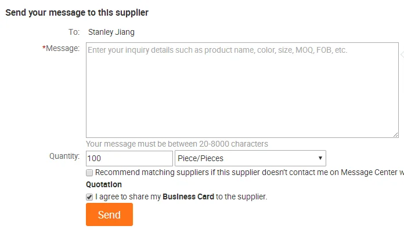The image size is (404, 233).
Task: Click the Send button
Action: point(109,214)
